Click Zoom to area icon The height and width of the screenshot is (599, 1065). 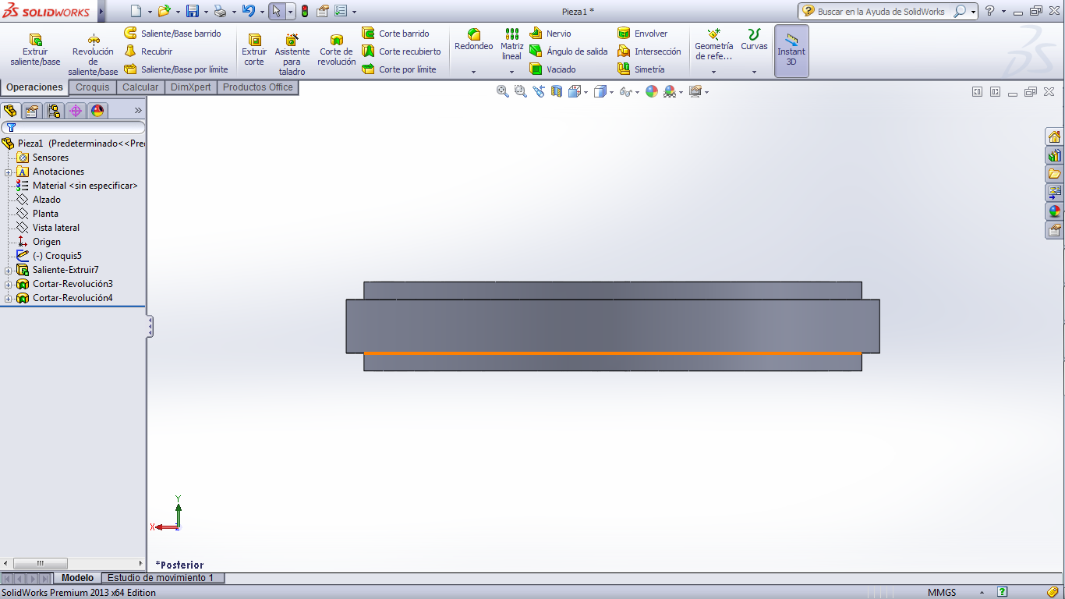[x=520, y=91]
